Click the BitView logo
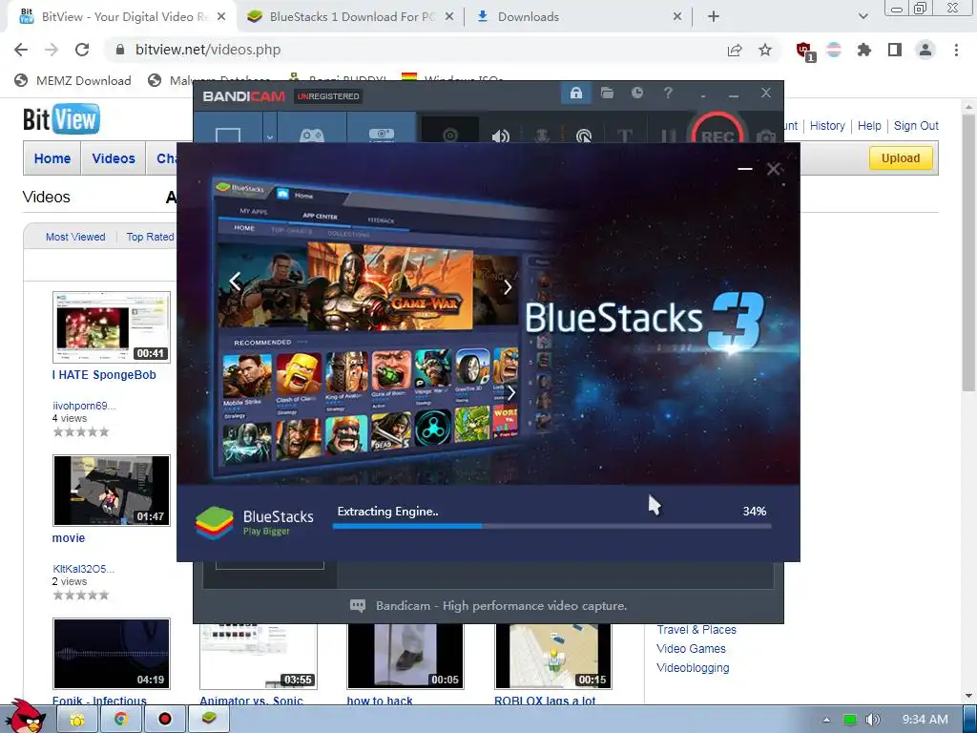Viewport: 977px width, 733px height. (x=61, y=119)
